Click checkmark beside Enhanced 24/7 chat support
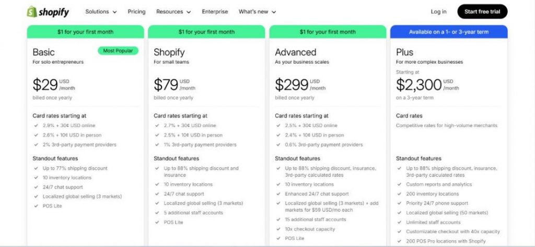Screen dimensions: 535x247 pos(278,194)
